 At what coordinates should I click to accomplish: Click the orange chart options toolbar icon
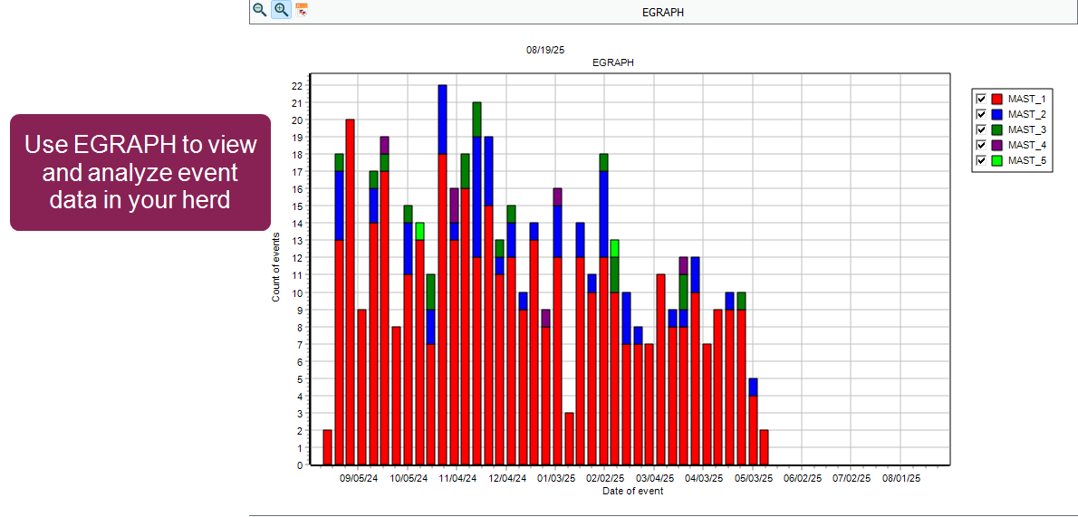pos(303,10)
